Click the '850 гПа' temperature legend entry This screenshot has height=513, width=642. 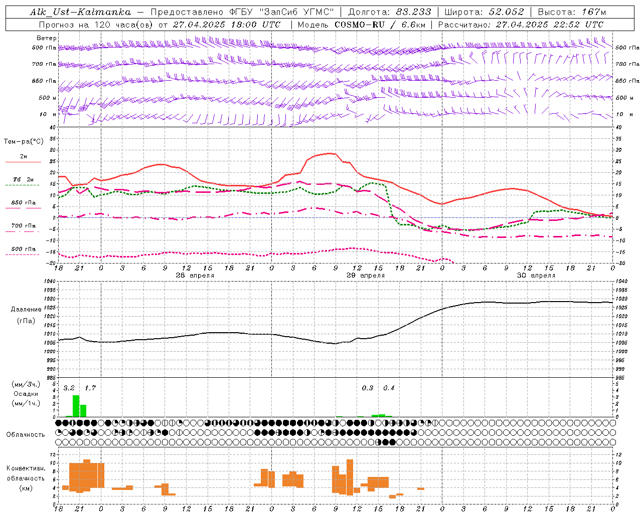tap(24, 203)
